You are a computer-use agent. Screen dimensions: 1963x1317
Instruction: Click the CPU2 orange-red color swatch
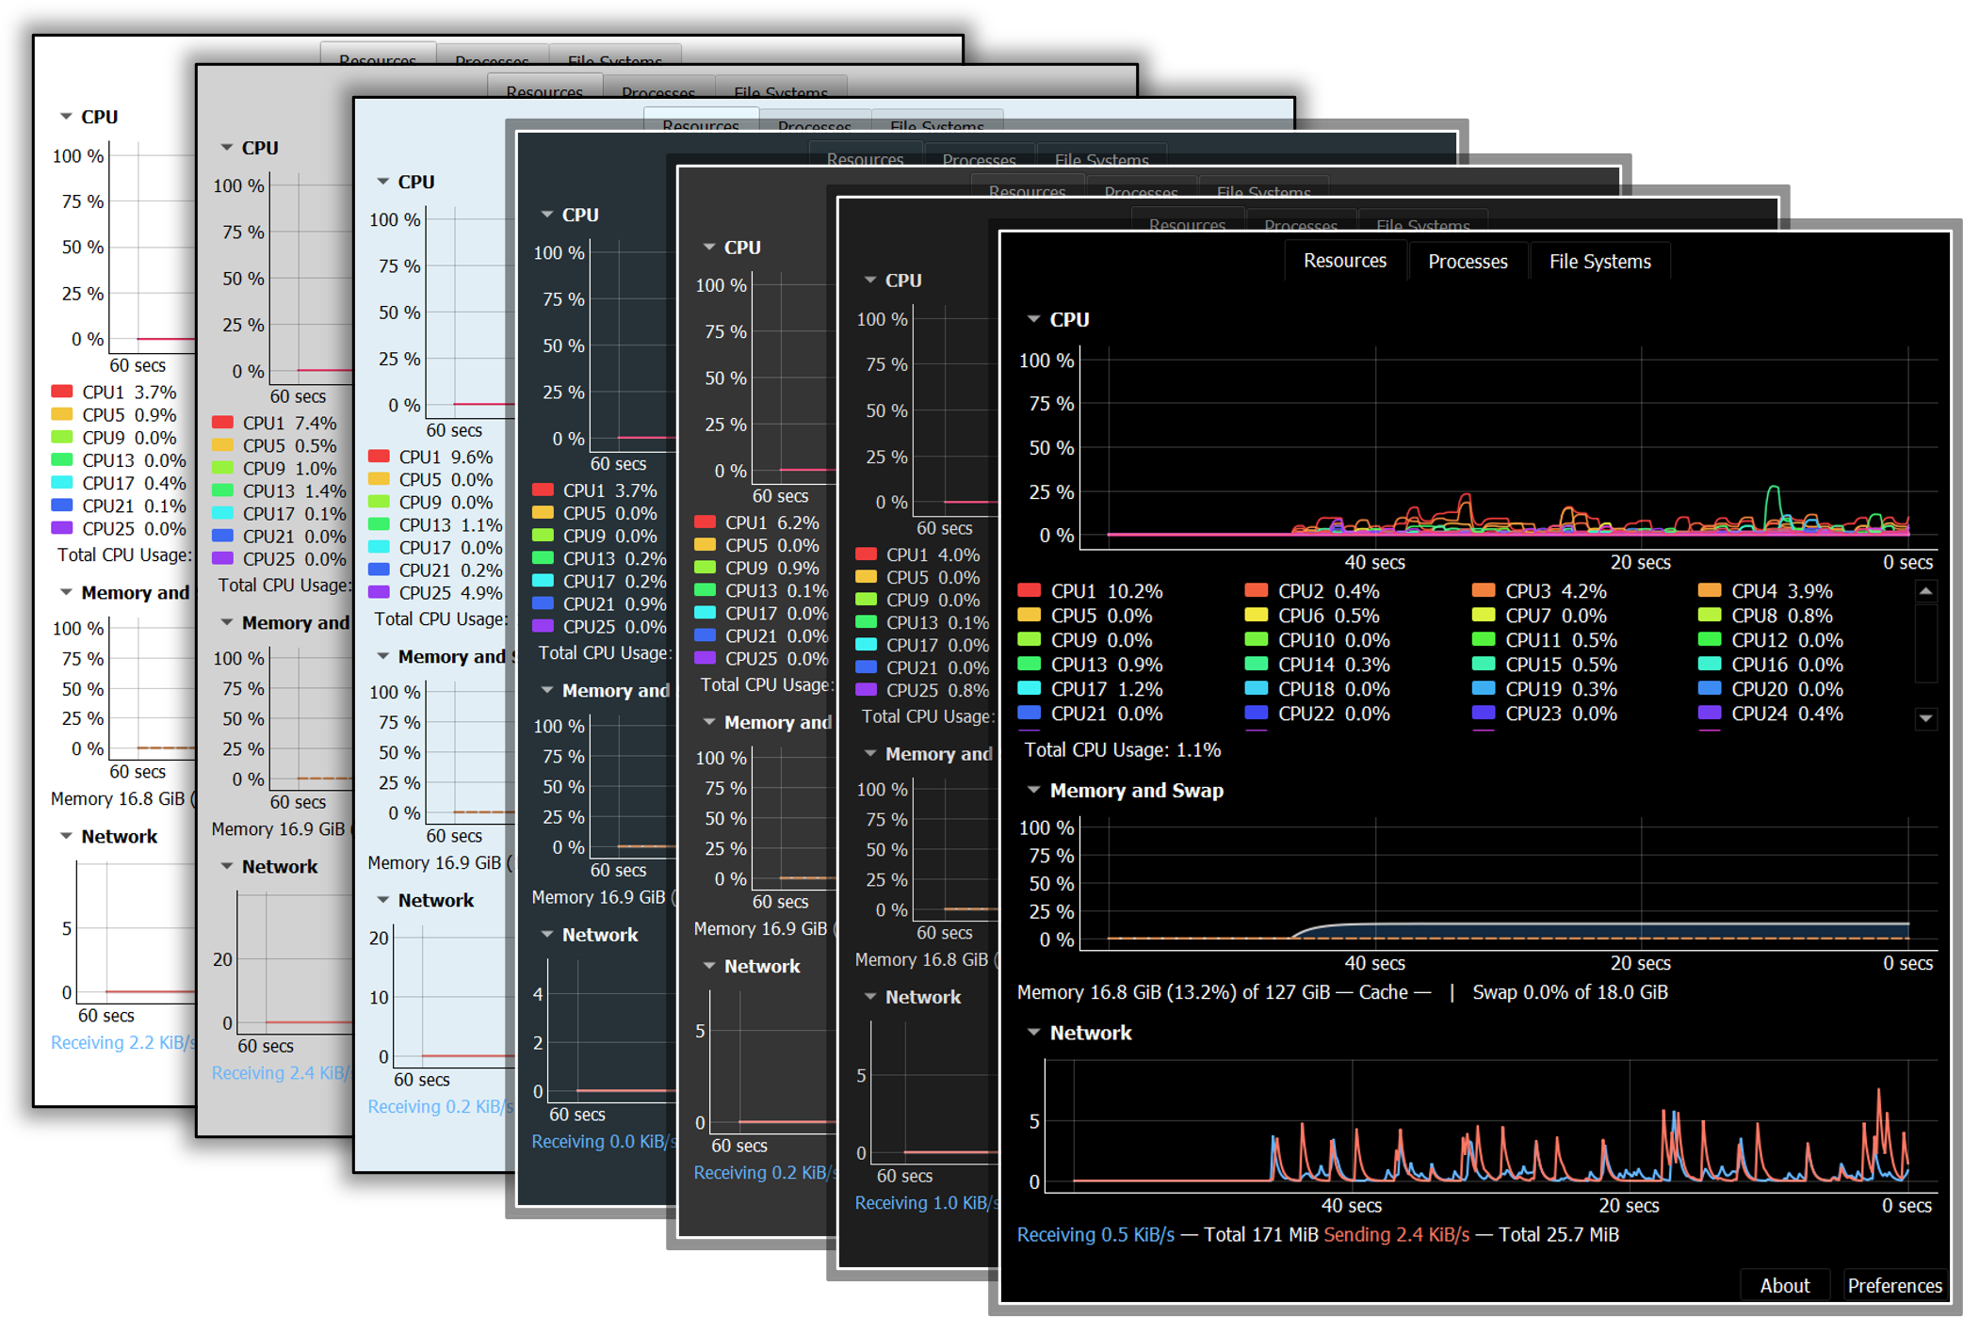click(1256, 591)
